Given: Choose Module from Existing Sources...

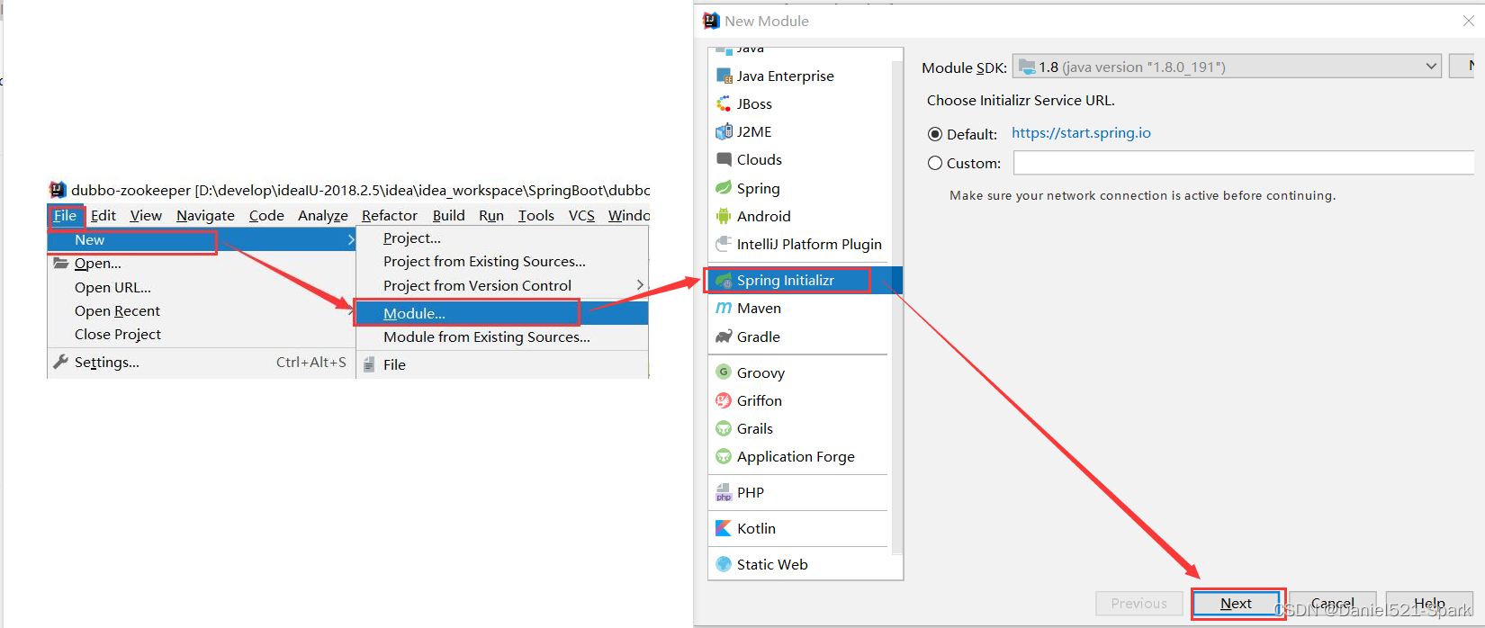Looking at the screenshot, I should click(502, 336).
